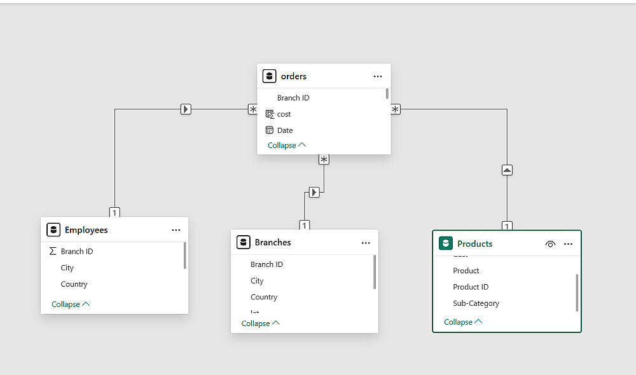Select Sub-Category field in Products table
This screenshot has width=636, height=375.
point(476,303)
